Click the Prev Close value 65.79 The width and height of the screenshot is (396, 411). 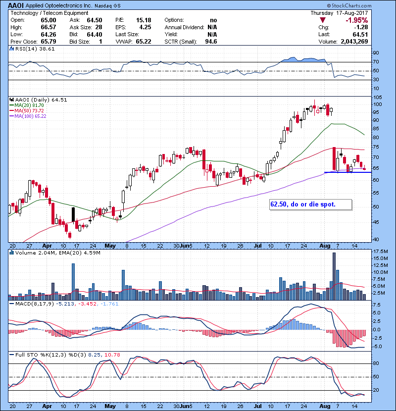click(48, 42)
